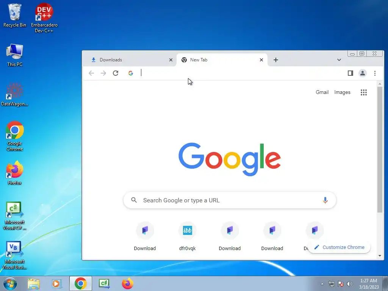
Task: Select the This PC desktop icon
Action: 15,55
